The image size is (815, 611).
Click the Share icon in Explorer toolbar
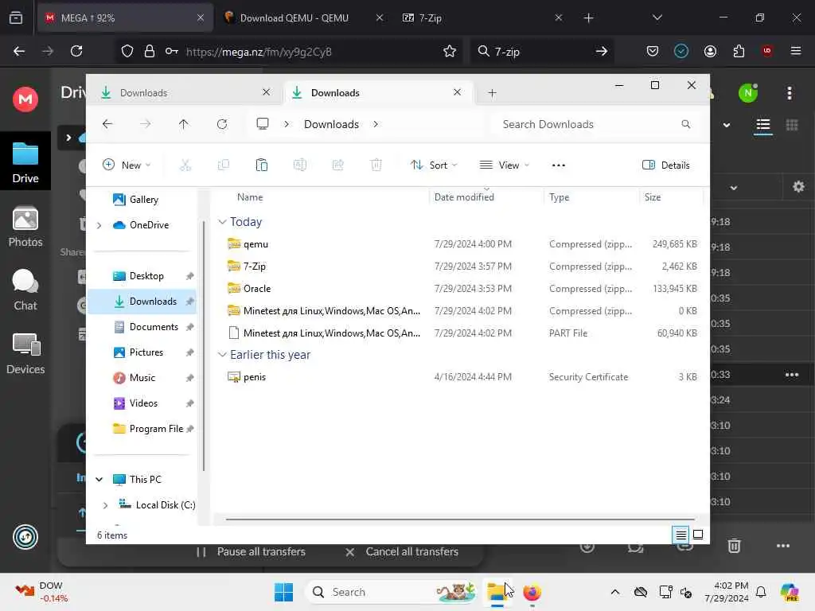(x=337, y=165)
